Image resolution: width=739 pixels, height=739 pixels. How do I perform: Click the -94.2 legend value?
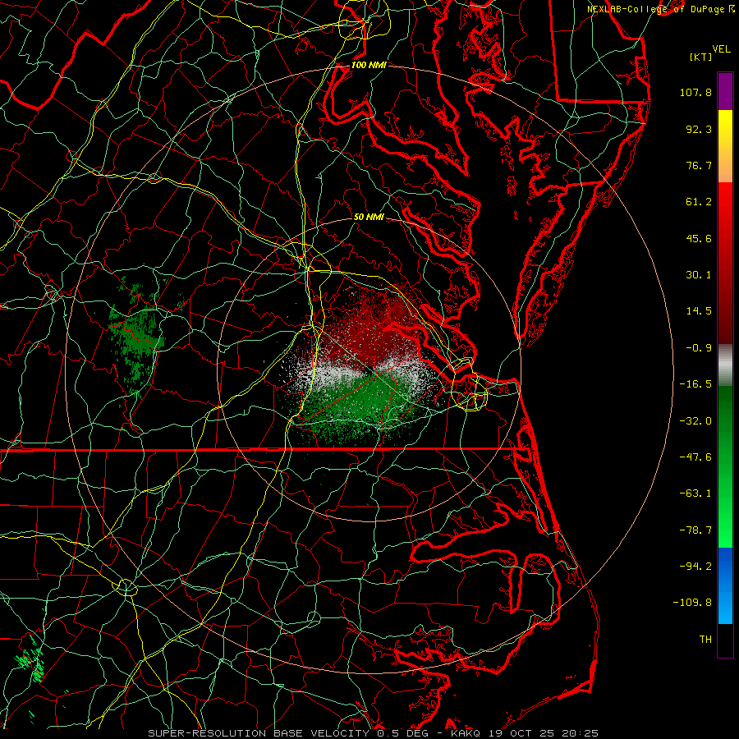coord(695,567)
